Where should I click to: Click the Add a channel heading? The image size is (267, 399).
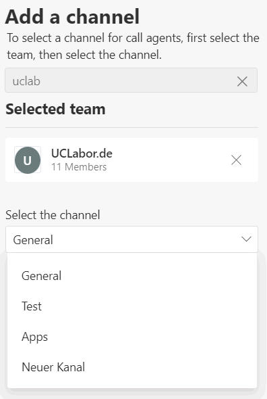click(72, 17)
